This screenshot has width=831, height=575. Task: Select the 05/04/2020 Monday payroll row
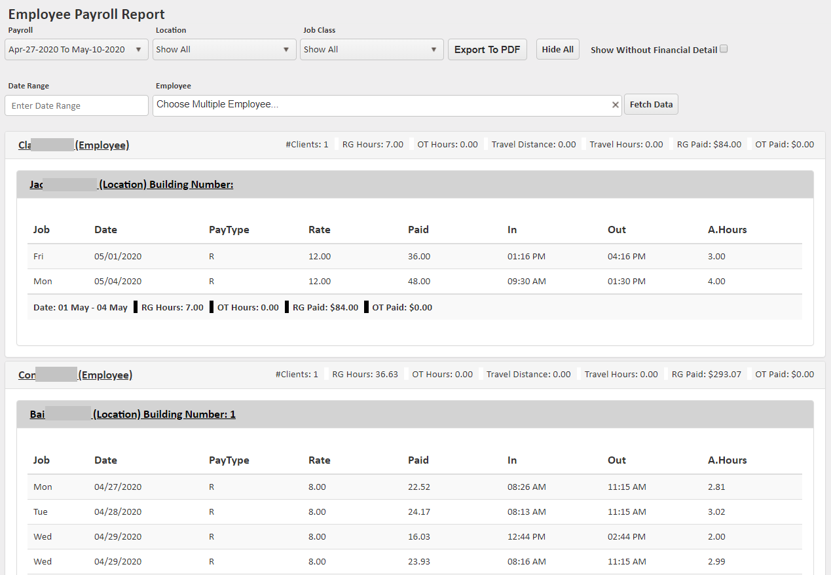coord(415,282)
